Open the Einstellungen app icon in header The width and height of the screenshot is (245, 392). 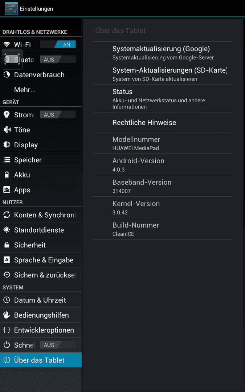12,8
